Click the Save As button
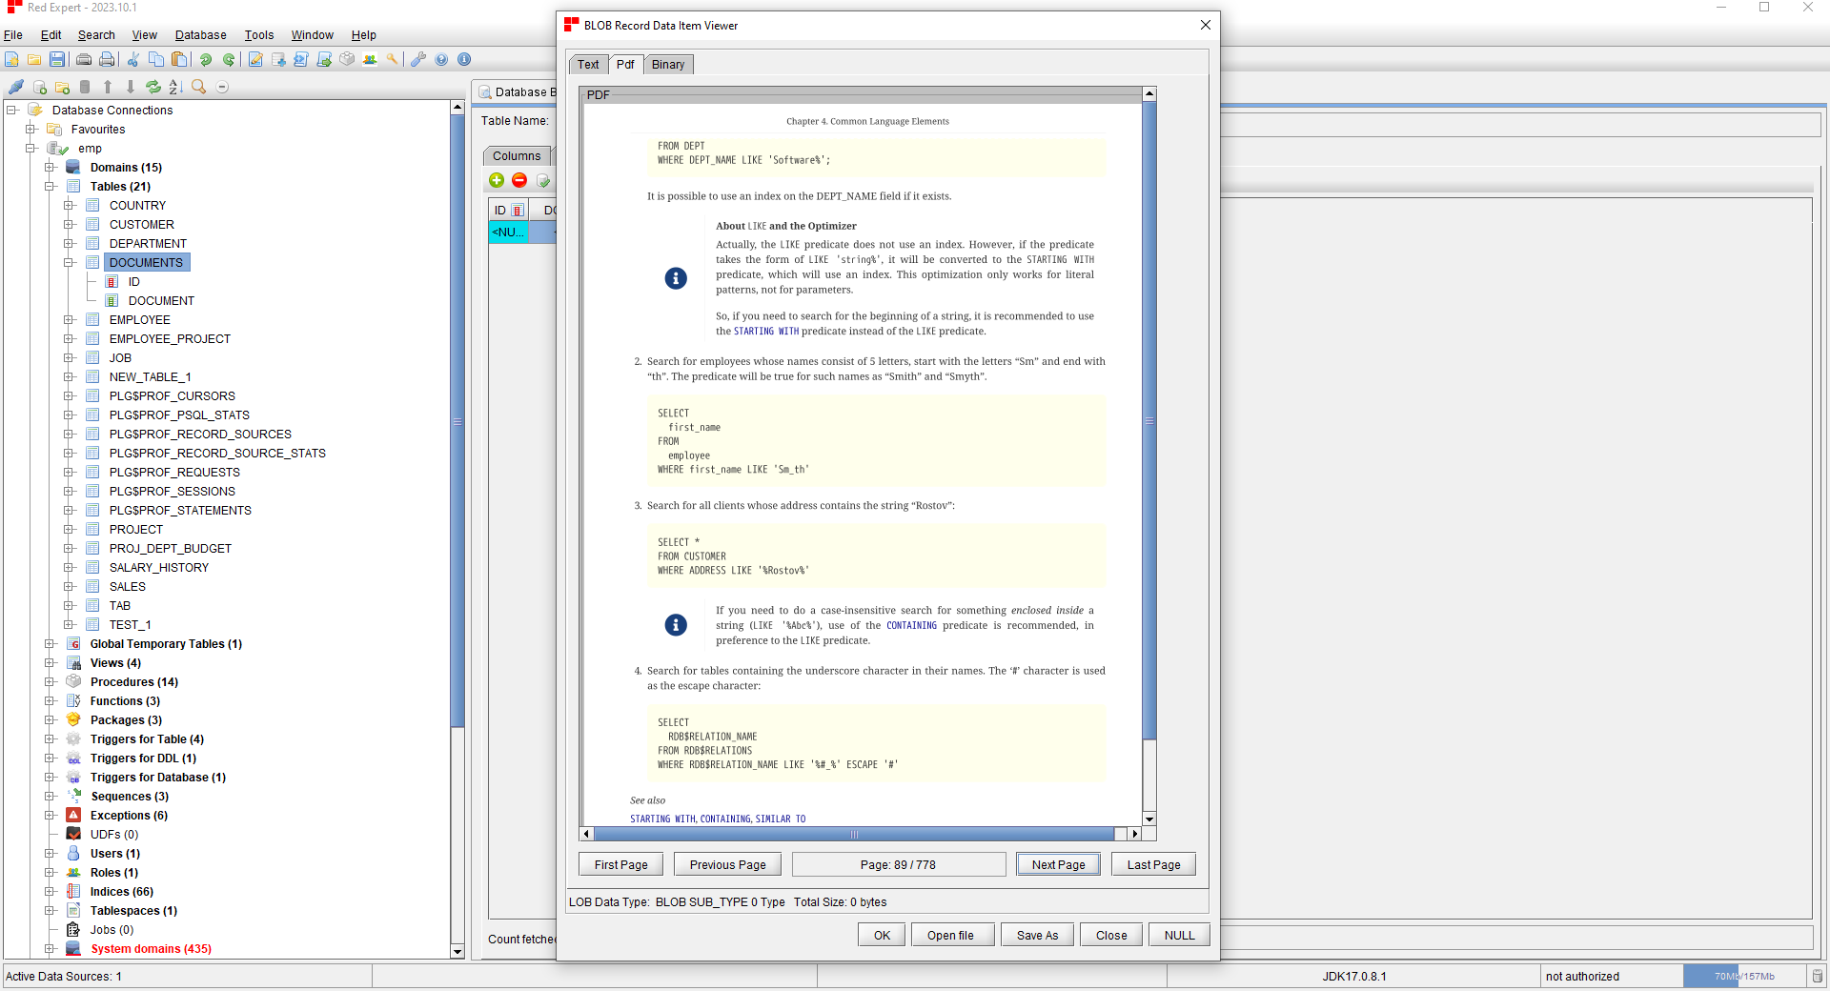This screenshot has width=1830, height=991. pyautogui.click(x=1037, y=935)
